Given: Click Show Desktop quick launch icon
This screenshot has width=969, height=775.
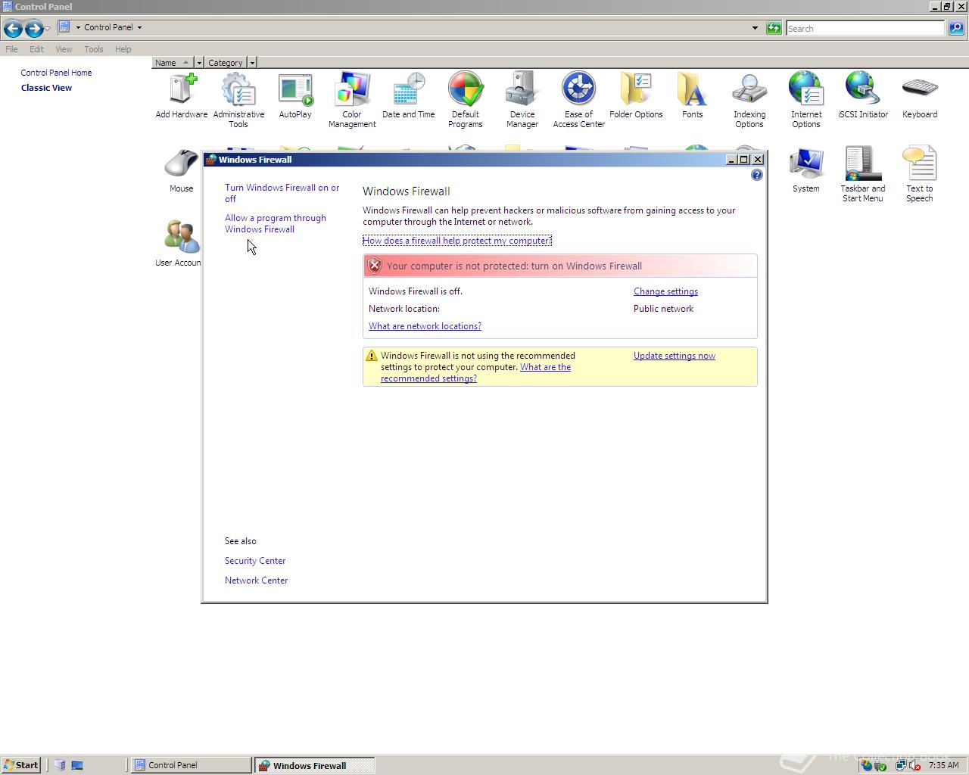Looking at the screenshot, I should point(76,765).
